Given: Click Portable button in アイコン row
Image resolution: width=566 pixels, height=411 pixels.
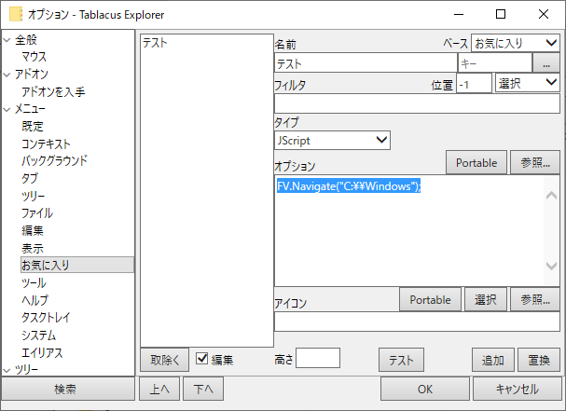Looking at the screenshot, I should tap(430, 299).
